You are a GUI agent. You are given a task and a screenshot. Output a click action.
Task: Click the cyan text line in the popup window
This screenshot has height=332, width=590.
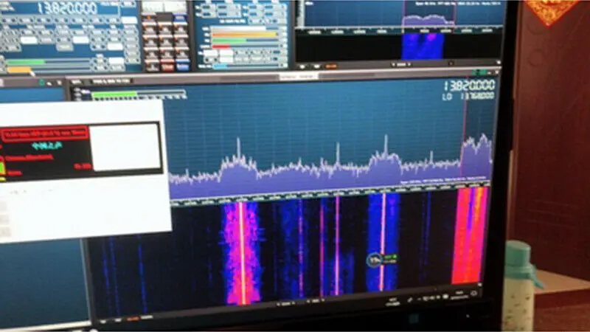[x=46, y=146]
